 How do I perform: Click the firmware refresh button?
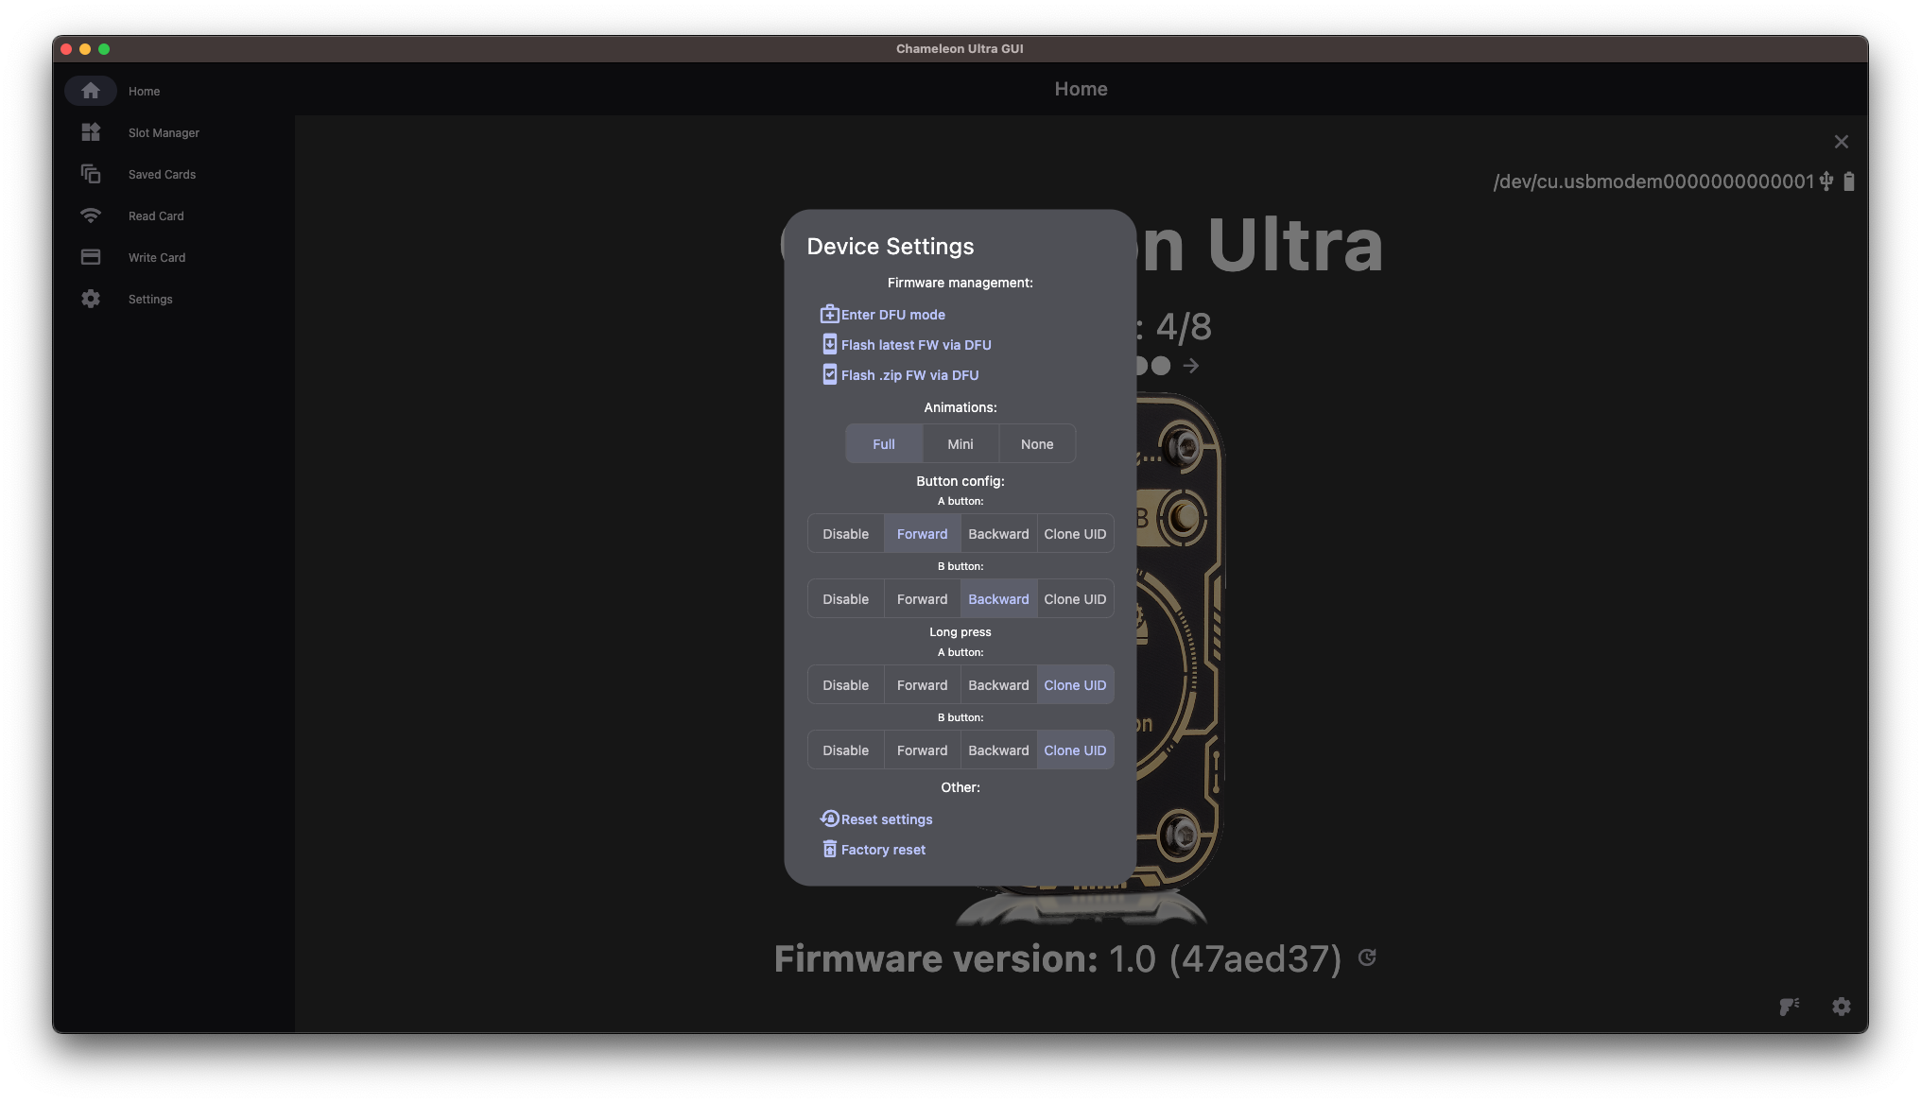coord(1368,957)
